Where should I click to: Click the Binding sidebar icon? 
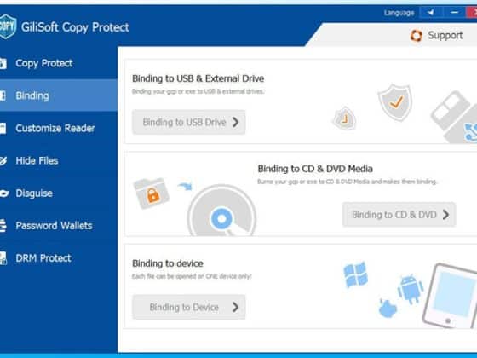click(x=3, y=95)
